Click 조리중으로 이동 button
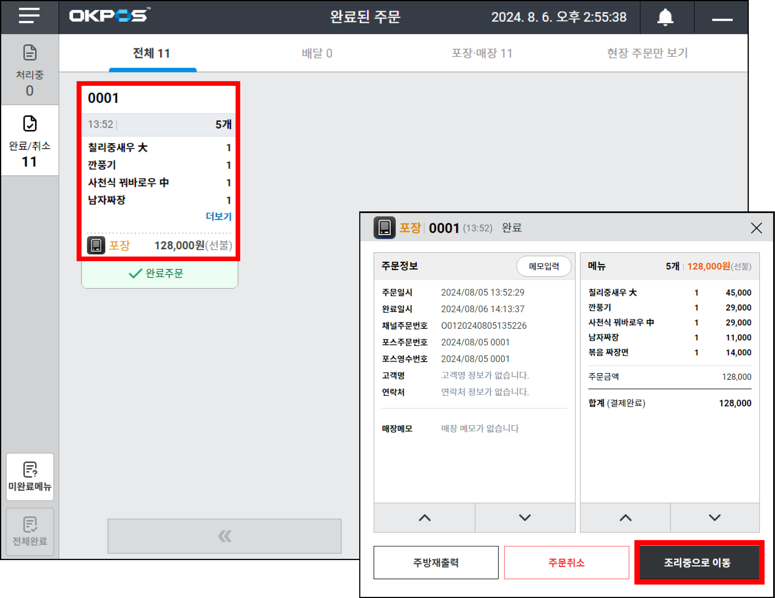Screen dimensions: 775x598 [697, 562]
